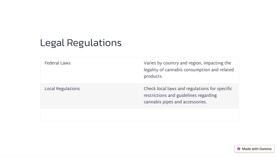Open the 'Made with Gamma' text link

(257, 149)
